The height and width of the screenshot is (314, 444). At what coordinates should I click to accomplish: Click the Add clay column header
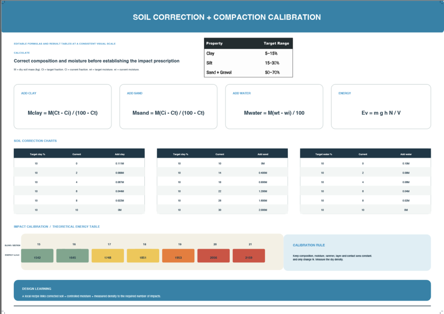click(120, 154)
